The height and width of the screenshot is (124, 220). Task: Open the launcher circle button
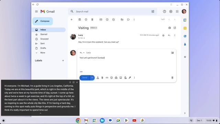click(x=3, y=121)
